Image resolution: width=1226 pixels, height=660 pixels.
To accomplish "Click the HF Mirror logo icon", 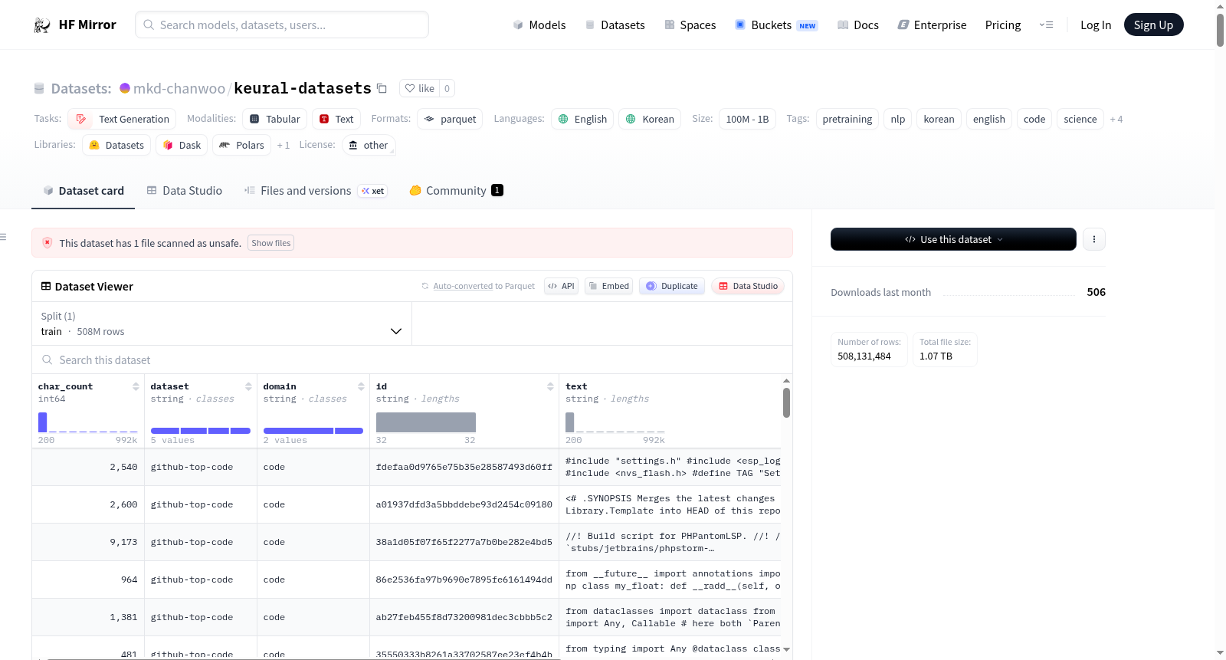I will click(42, 25).
